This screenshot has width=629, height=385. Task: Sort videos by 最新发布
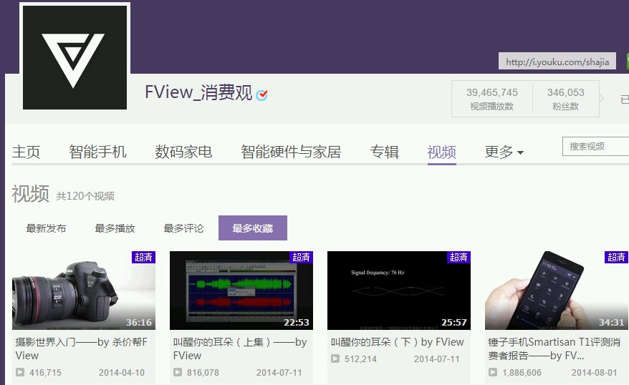pyautogui.click(x=46, y=228)
